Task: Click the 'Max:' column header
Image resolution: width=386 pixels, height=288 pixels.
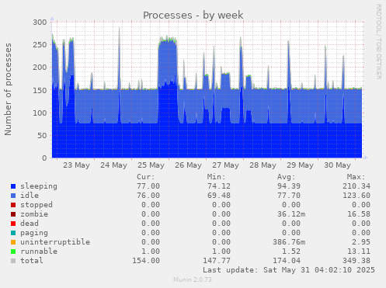Action: (356, 177)
